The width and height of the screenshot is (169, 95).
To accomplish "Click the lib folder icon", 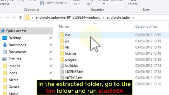I will (62, 47).
